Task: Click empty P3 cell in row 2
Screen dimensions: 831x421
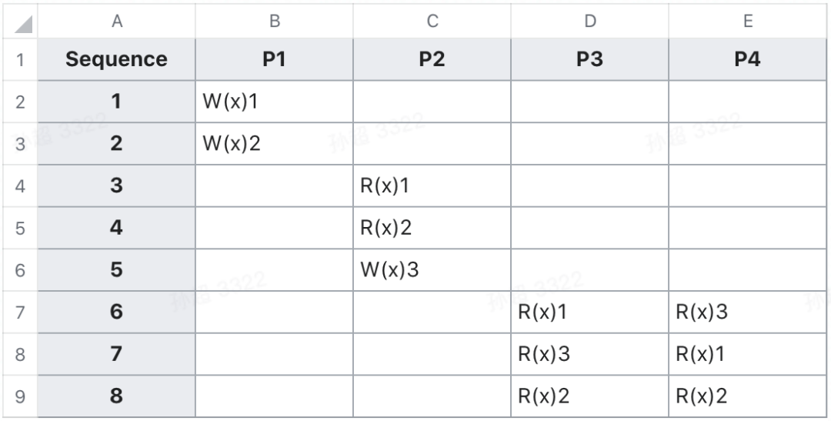Action: click(x=589, y=102)
